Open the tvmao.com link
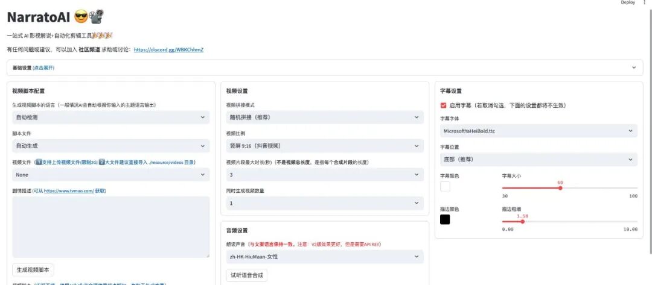The width and height of the screenshot is (652, 285). (x=69, y=191)
